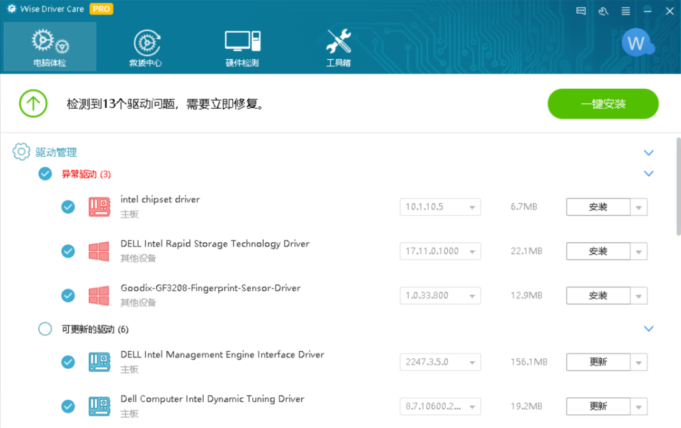This screenshot has height=428, width=681.
Task: Minimize the Wise Driver Care window
Action: pos(648,11)
